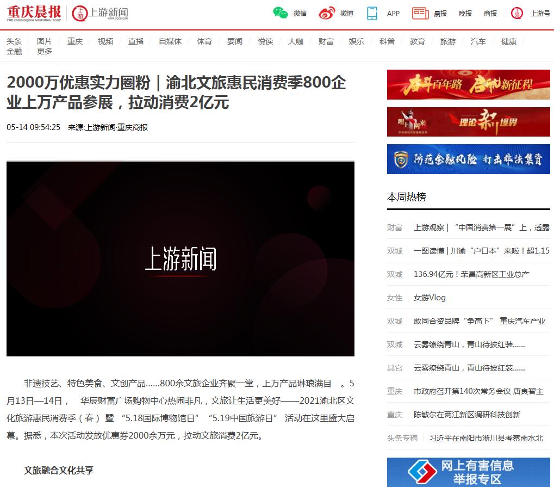554x487 pixels.
Task: Click the subheading 文旅融合文化共享
Action: pos(59,470)
